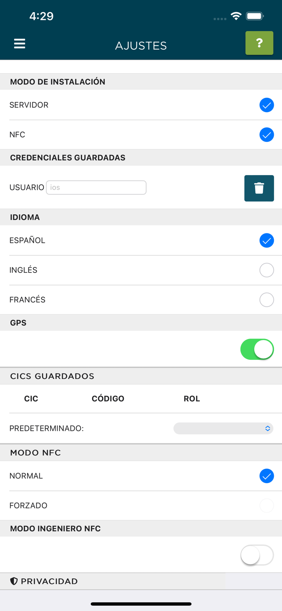Open the help screen via question mark button
This screenshot has width=282, height=611.
pyautogui.click(x=259, y=43)
